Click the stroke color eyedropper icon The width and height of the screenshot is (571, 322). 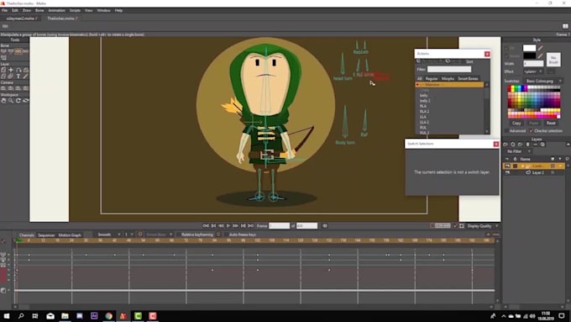[541, 55]
